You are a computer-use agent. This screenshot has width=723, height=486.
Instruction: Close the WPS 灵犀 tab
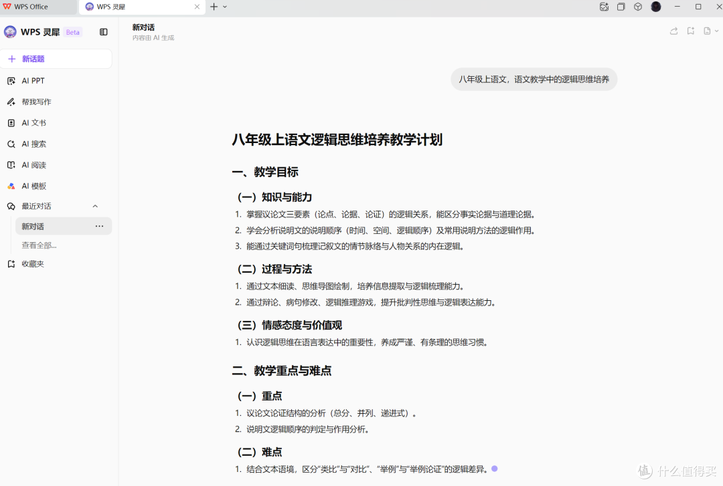[x=197, y=7]
